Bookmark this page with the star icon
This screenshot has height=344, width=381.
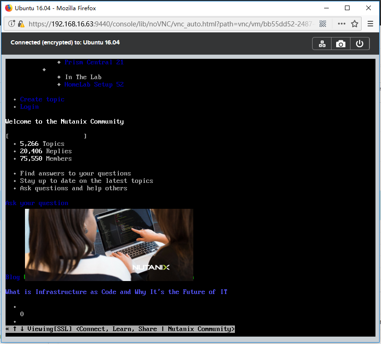point(355,24)
